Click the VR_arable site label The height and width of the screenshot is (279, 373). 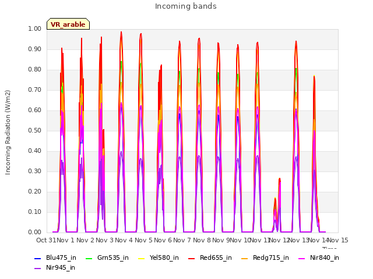coord(68,24)
